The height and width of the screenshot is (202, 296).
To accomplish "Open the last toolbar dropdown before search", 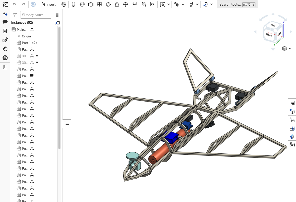I will (212, 4).
